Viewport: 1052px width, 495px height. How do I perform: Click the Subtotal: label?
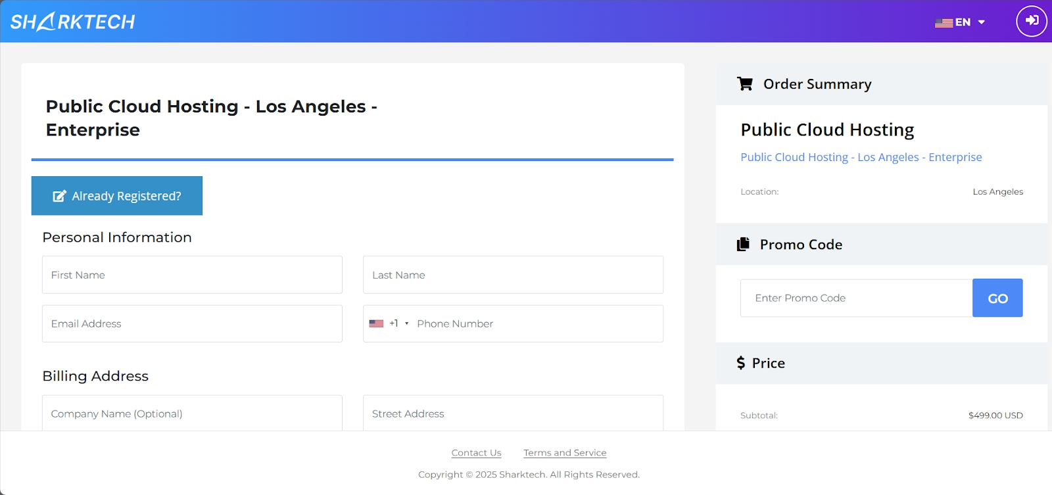[x=759, y=415]
